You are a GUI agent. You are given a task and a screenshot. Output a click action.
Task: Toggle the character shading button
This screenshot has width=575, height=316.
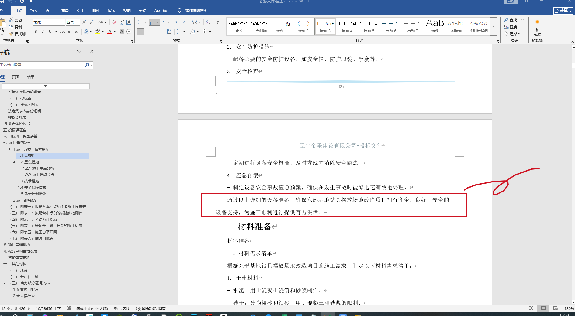point(122,32)
